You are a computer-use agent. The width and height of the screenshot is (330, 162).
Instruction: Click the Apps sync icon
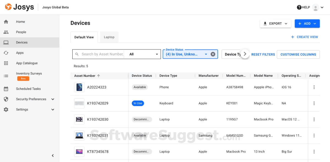pos(6,53)
